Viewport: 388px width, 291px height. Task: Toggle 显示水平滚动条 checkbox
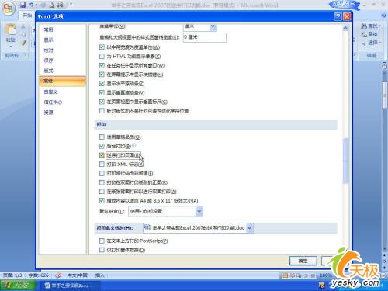(102, 83)
